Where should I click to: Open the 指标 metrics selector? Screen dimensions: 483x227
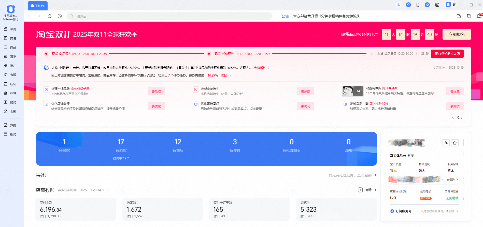point(365,190)
